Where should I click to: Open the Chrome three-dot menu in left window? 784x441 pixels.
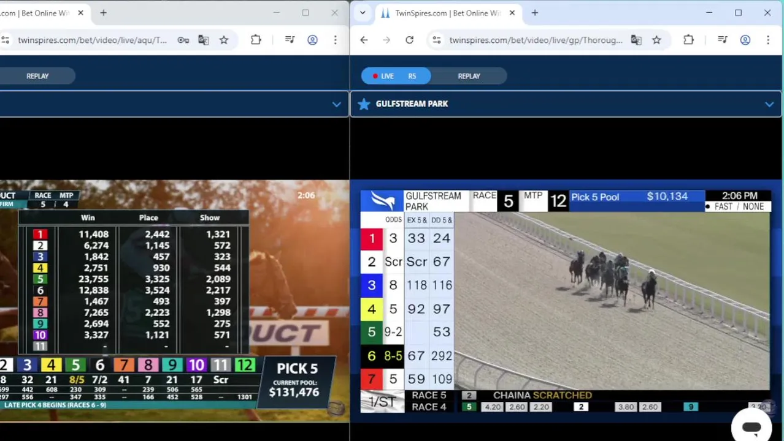pos(335,40)
